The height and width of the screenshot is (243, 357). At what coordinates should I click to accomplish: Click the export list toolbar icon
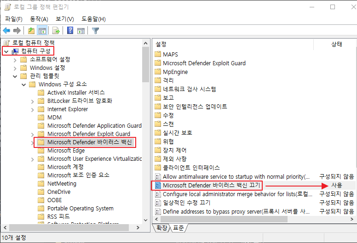pyautogui.click(x=56, y=30)
